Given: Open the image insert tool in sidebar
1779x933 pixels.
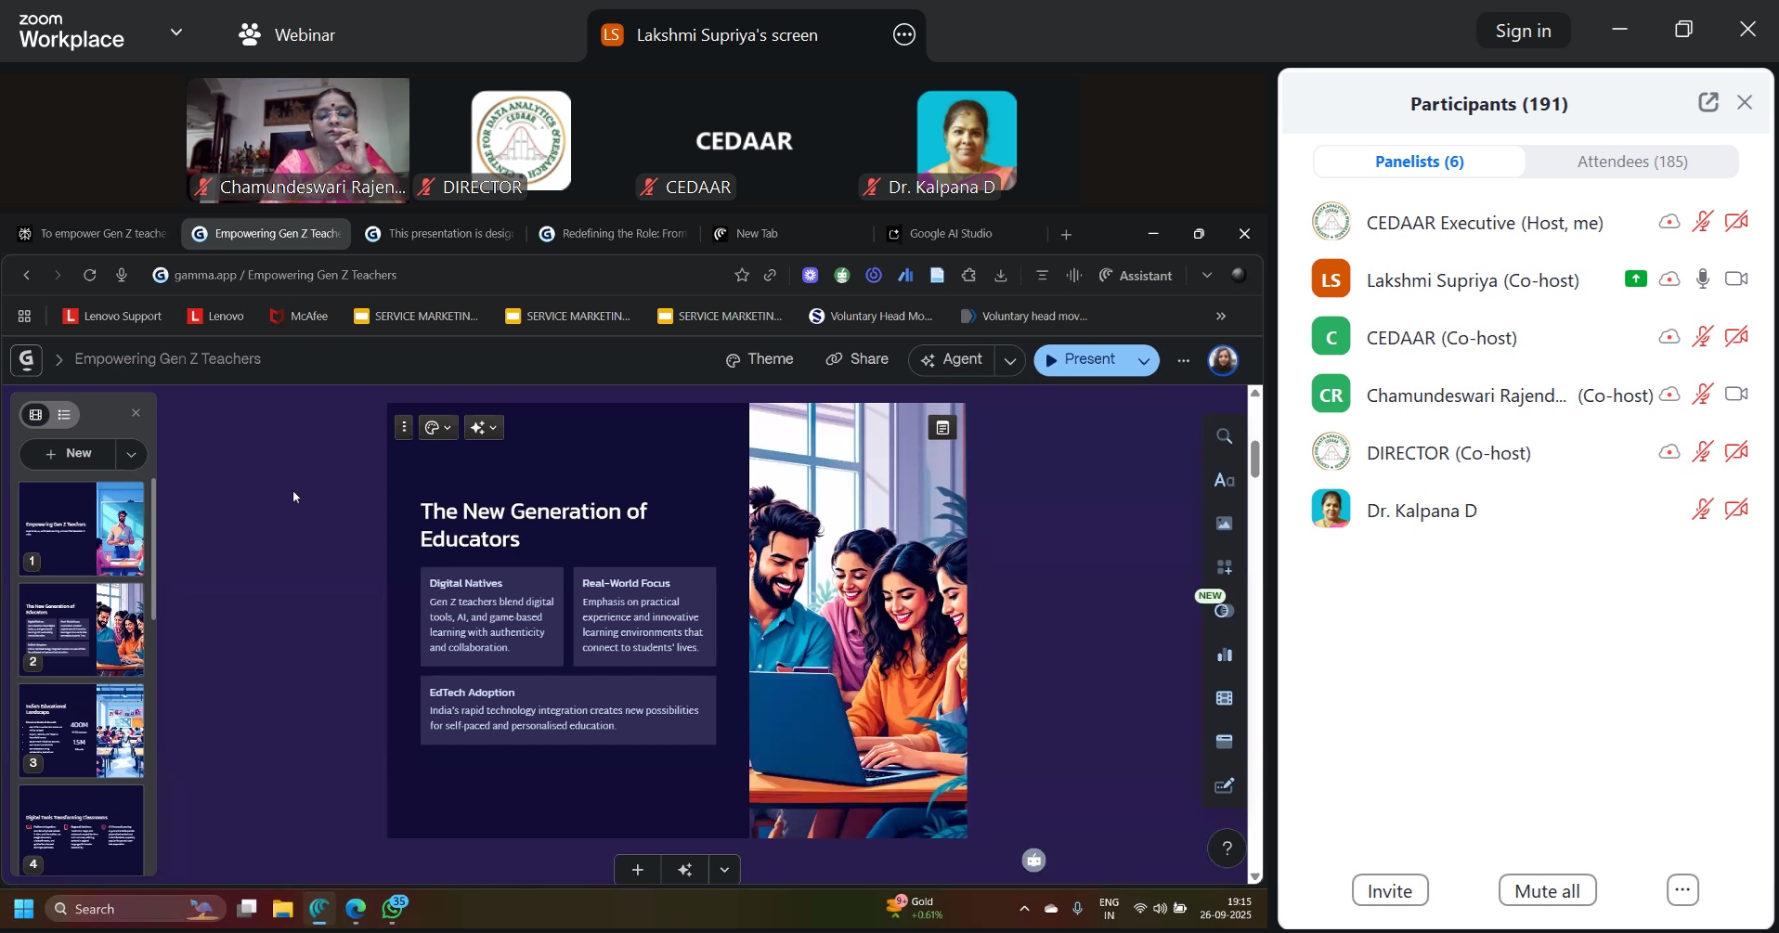Looking at the screenshot, I should [x=1225, y=525].
